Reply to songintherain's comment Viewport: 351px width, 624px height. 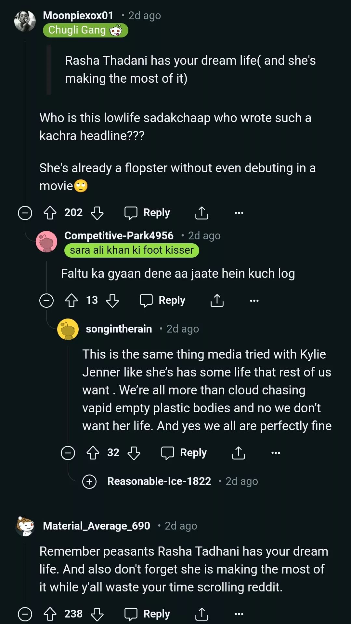(x=184, y=453)
